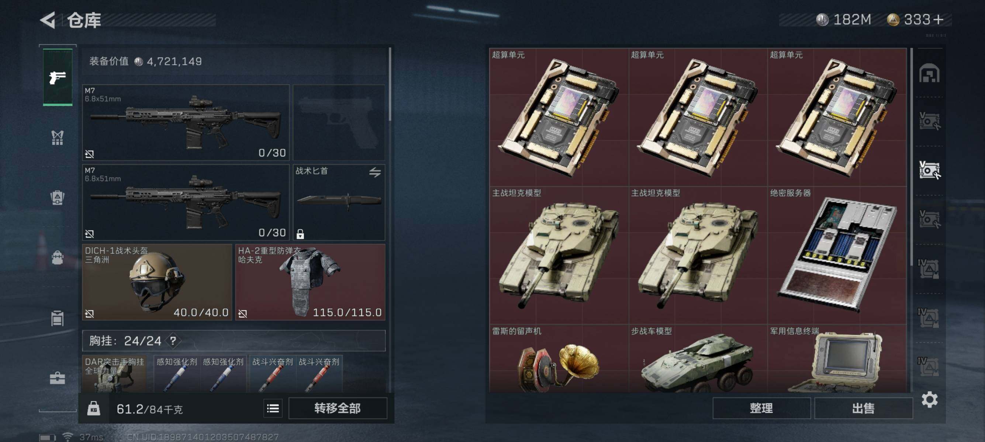Click the Sell (出售) button
Viewport: 985px width, 442px height.
point(863,408)
